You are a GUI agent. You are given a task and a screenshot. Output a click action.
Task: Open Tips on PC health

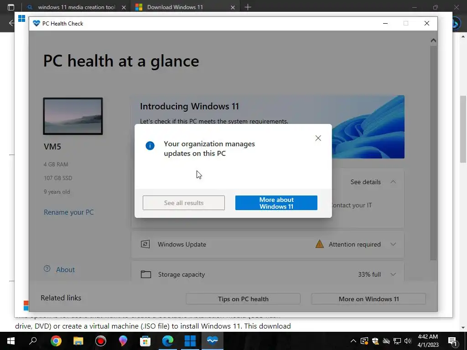243,299
